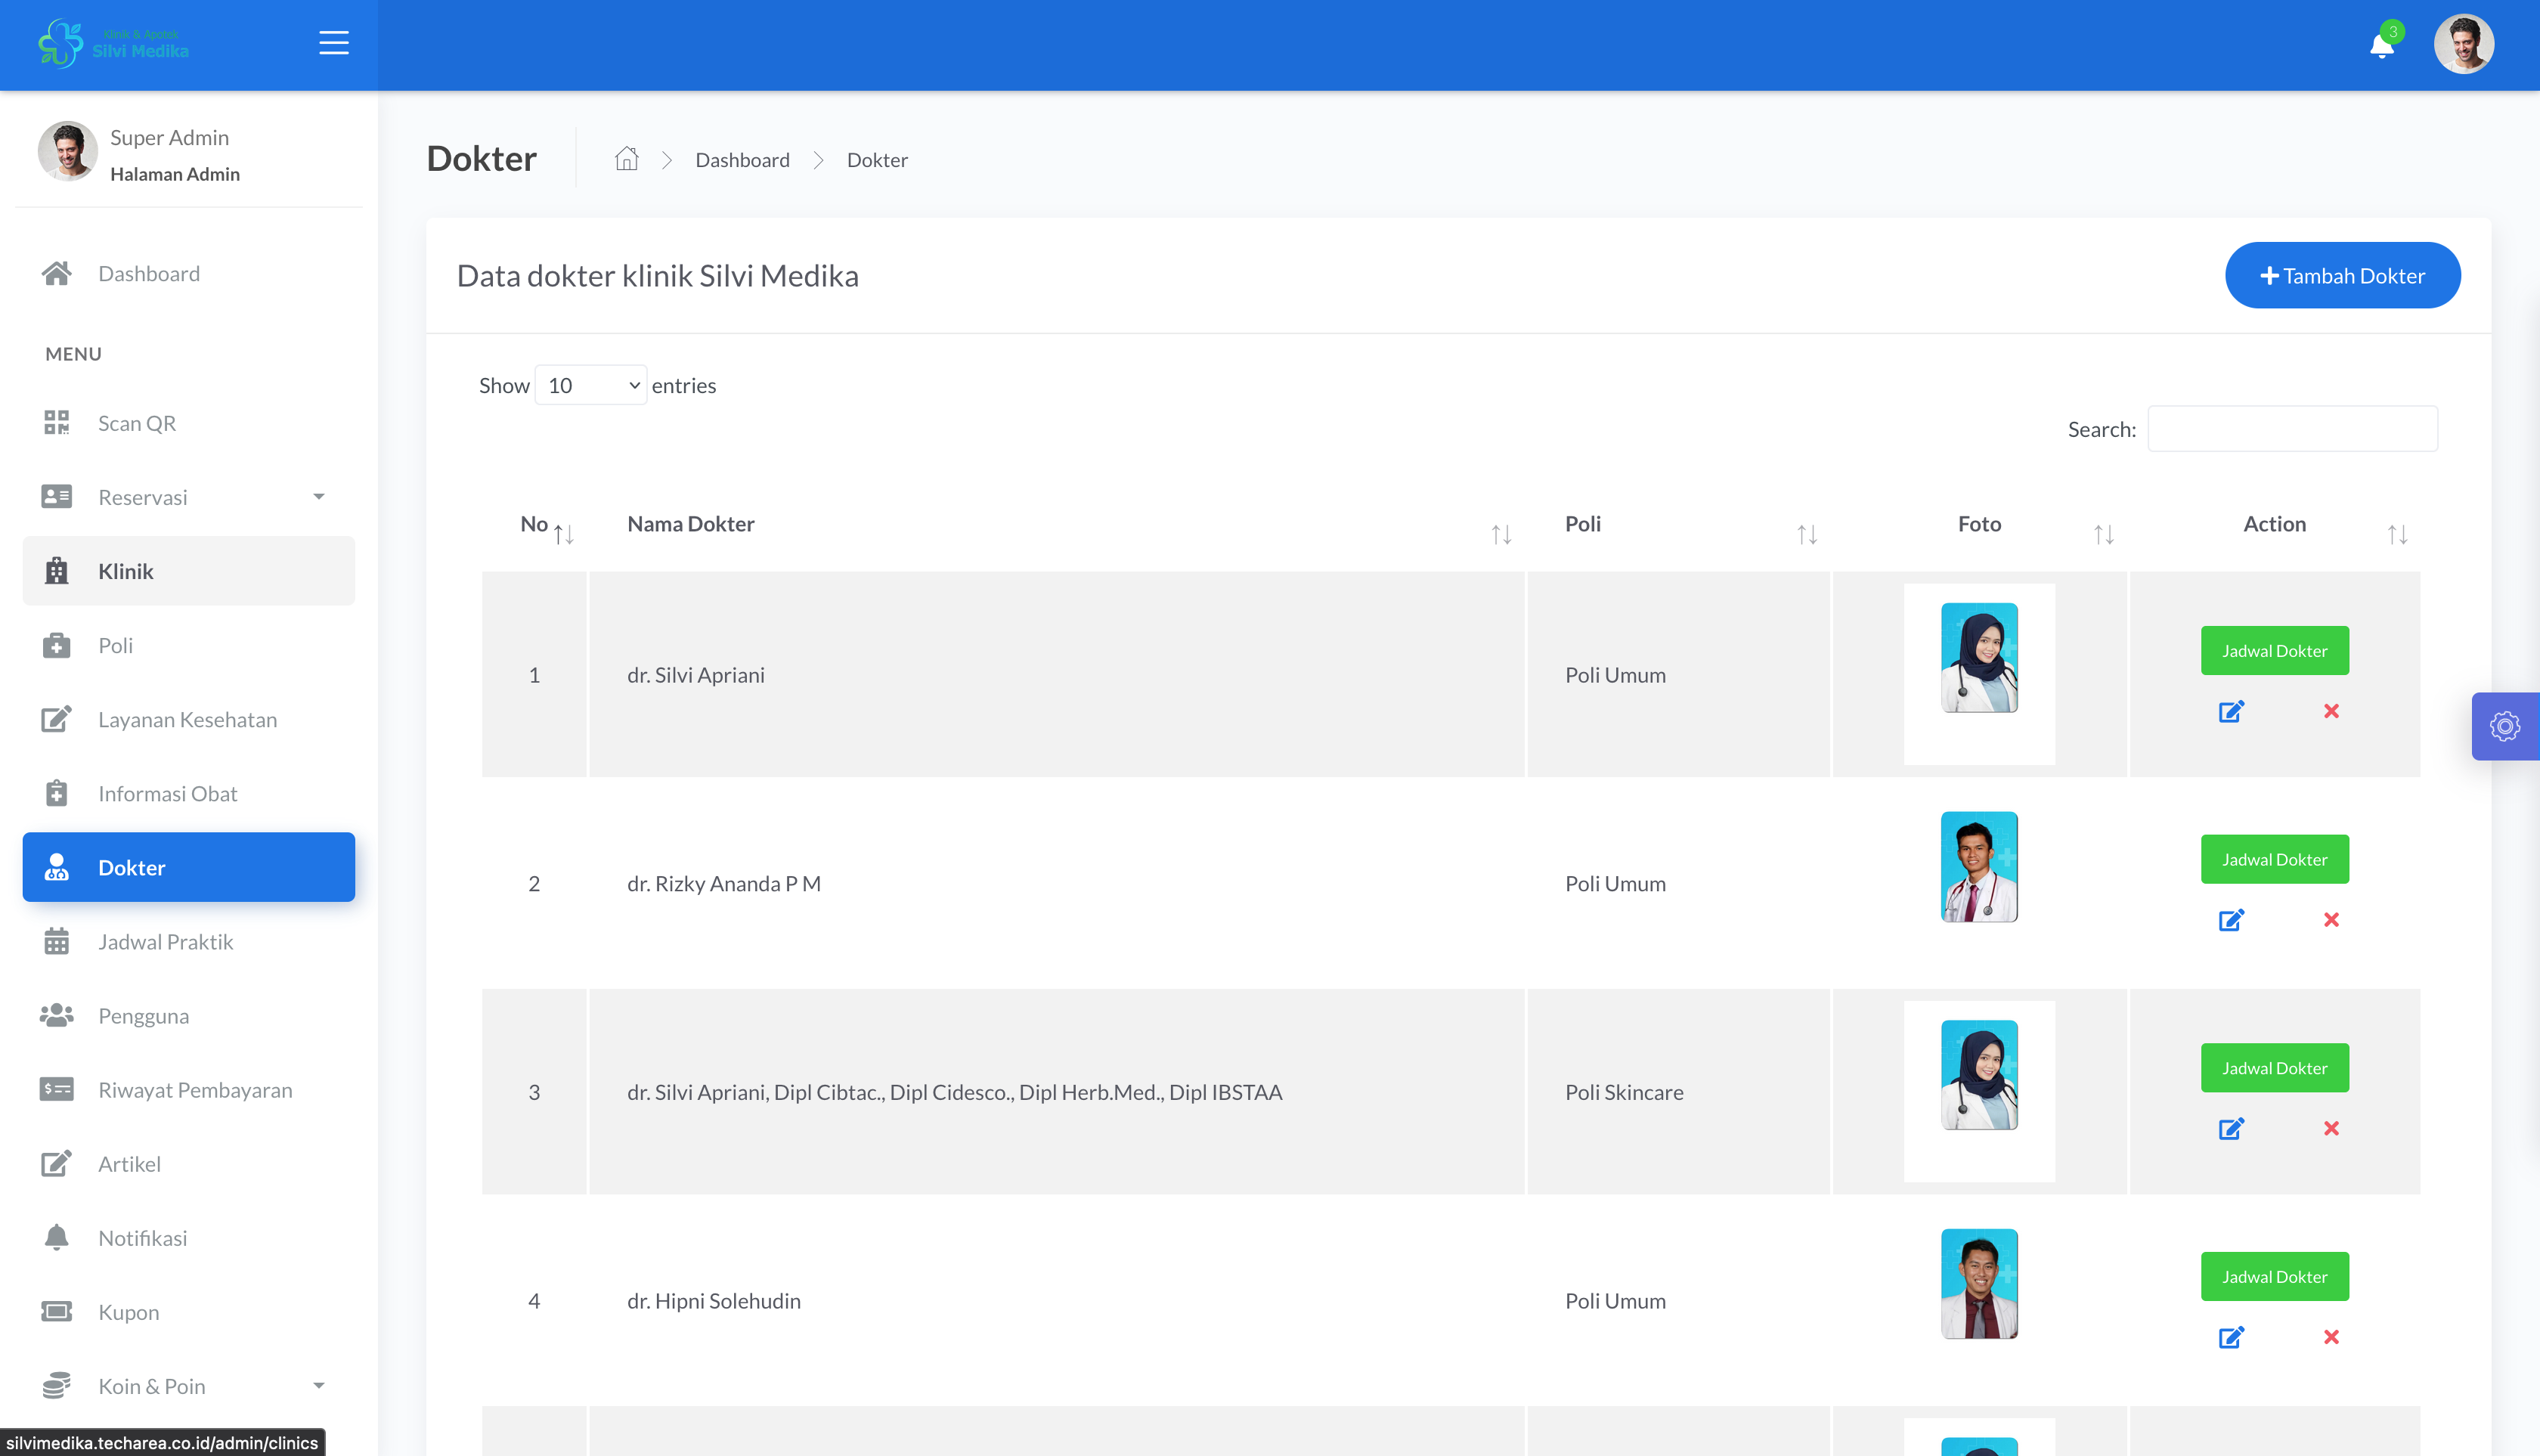Click the Dokter breadcrumb link

coord(877,160)
